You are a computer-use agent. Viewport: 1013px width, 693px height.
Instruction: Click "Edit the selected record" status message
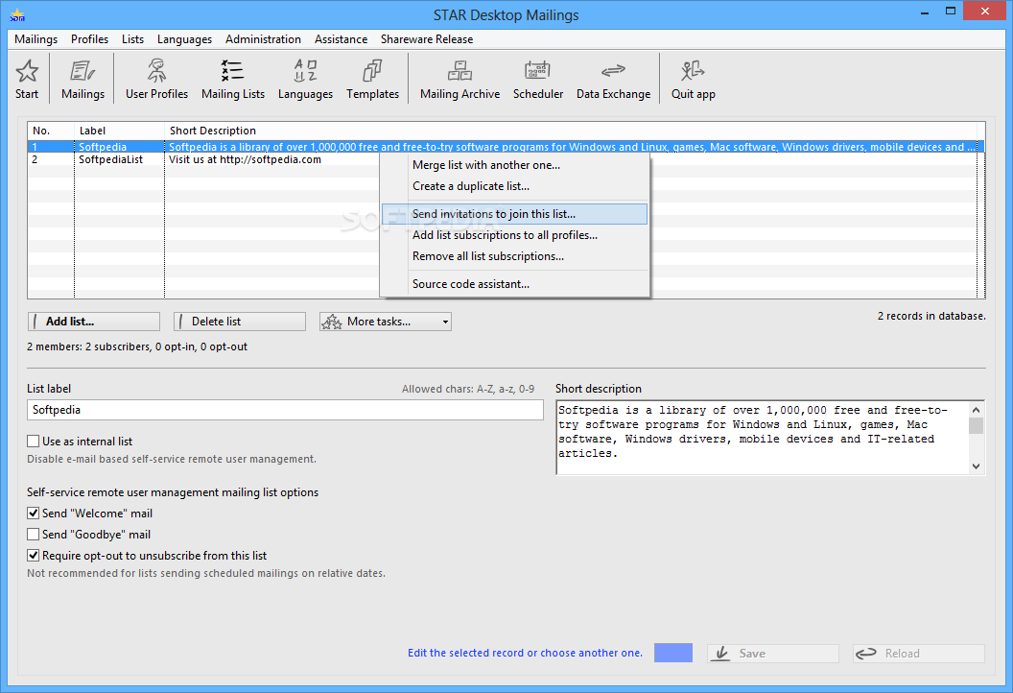coord(525,653)
